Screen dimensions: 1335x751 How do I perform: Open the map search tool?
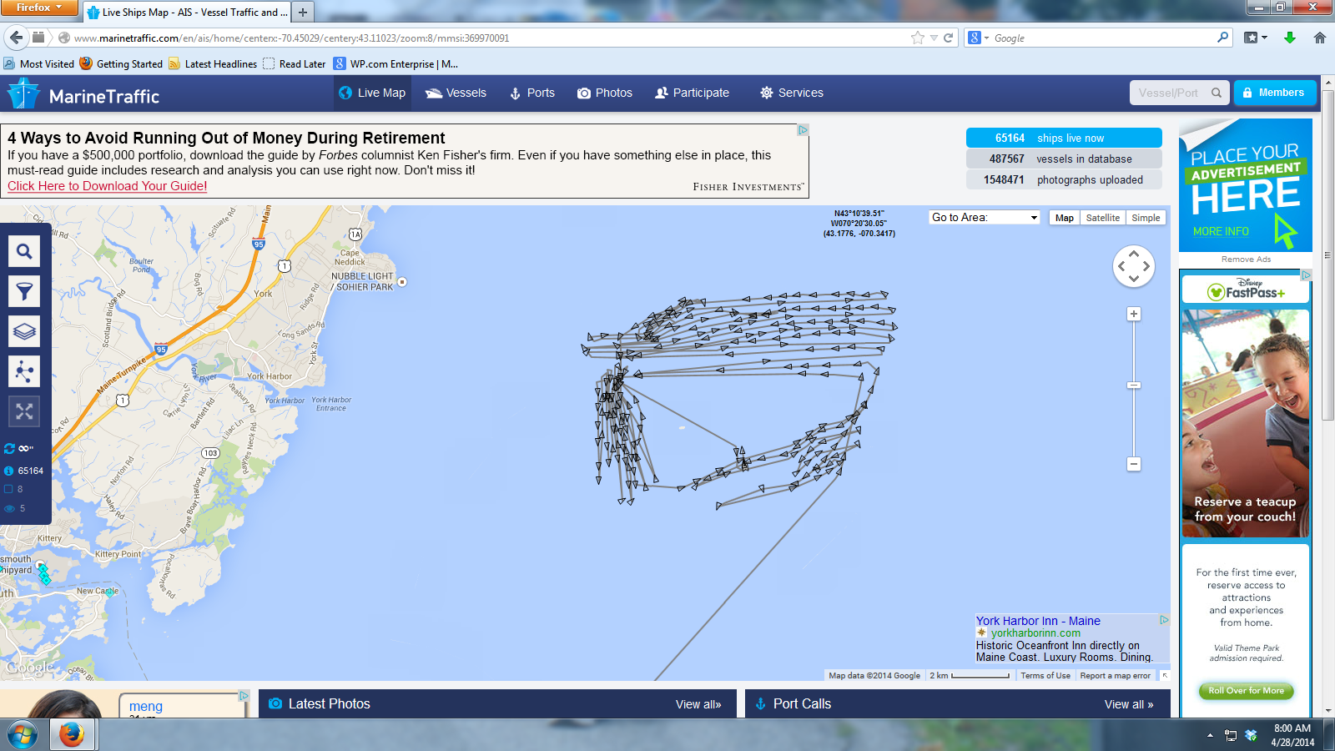click(x=24, y=251)
